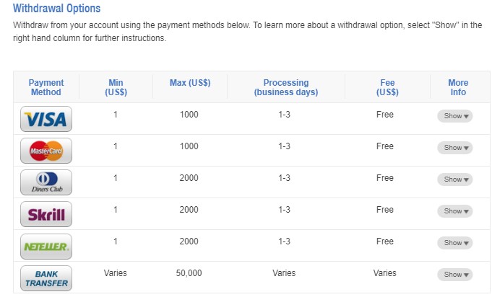
Task: Select the Max (US$) column header
Action: coord(190,83)
